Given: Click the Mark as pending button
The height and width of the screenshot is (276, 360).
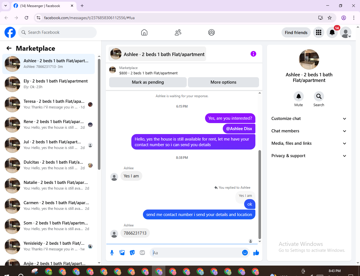Looking at the screenshot, I should [148, 82].
